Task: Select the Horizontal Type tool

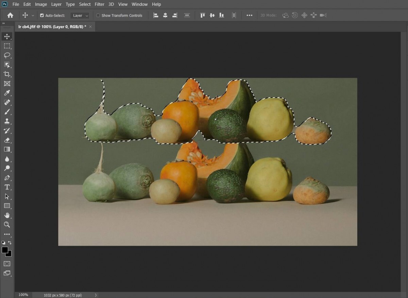Action: [x=7, y=187]
